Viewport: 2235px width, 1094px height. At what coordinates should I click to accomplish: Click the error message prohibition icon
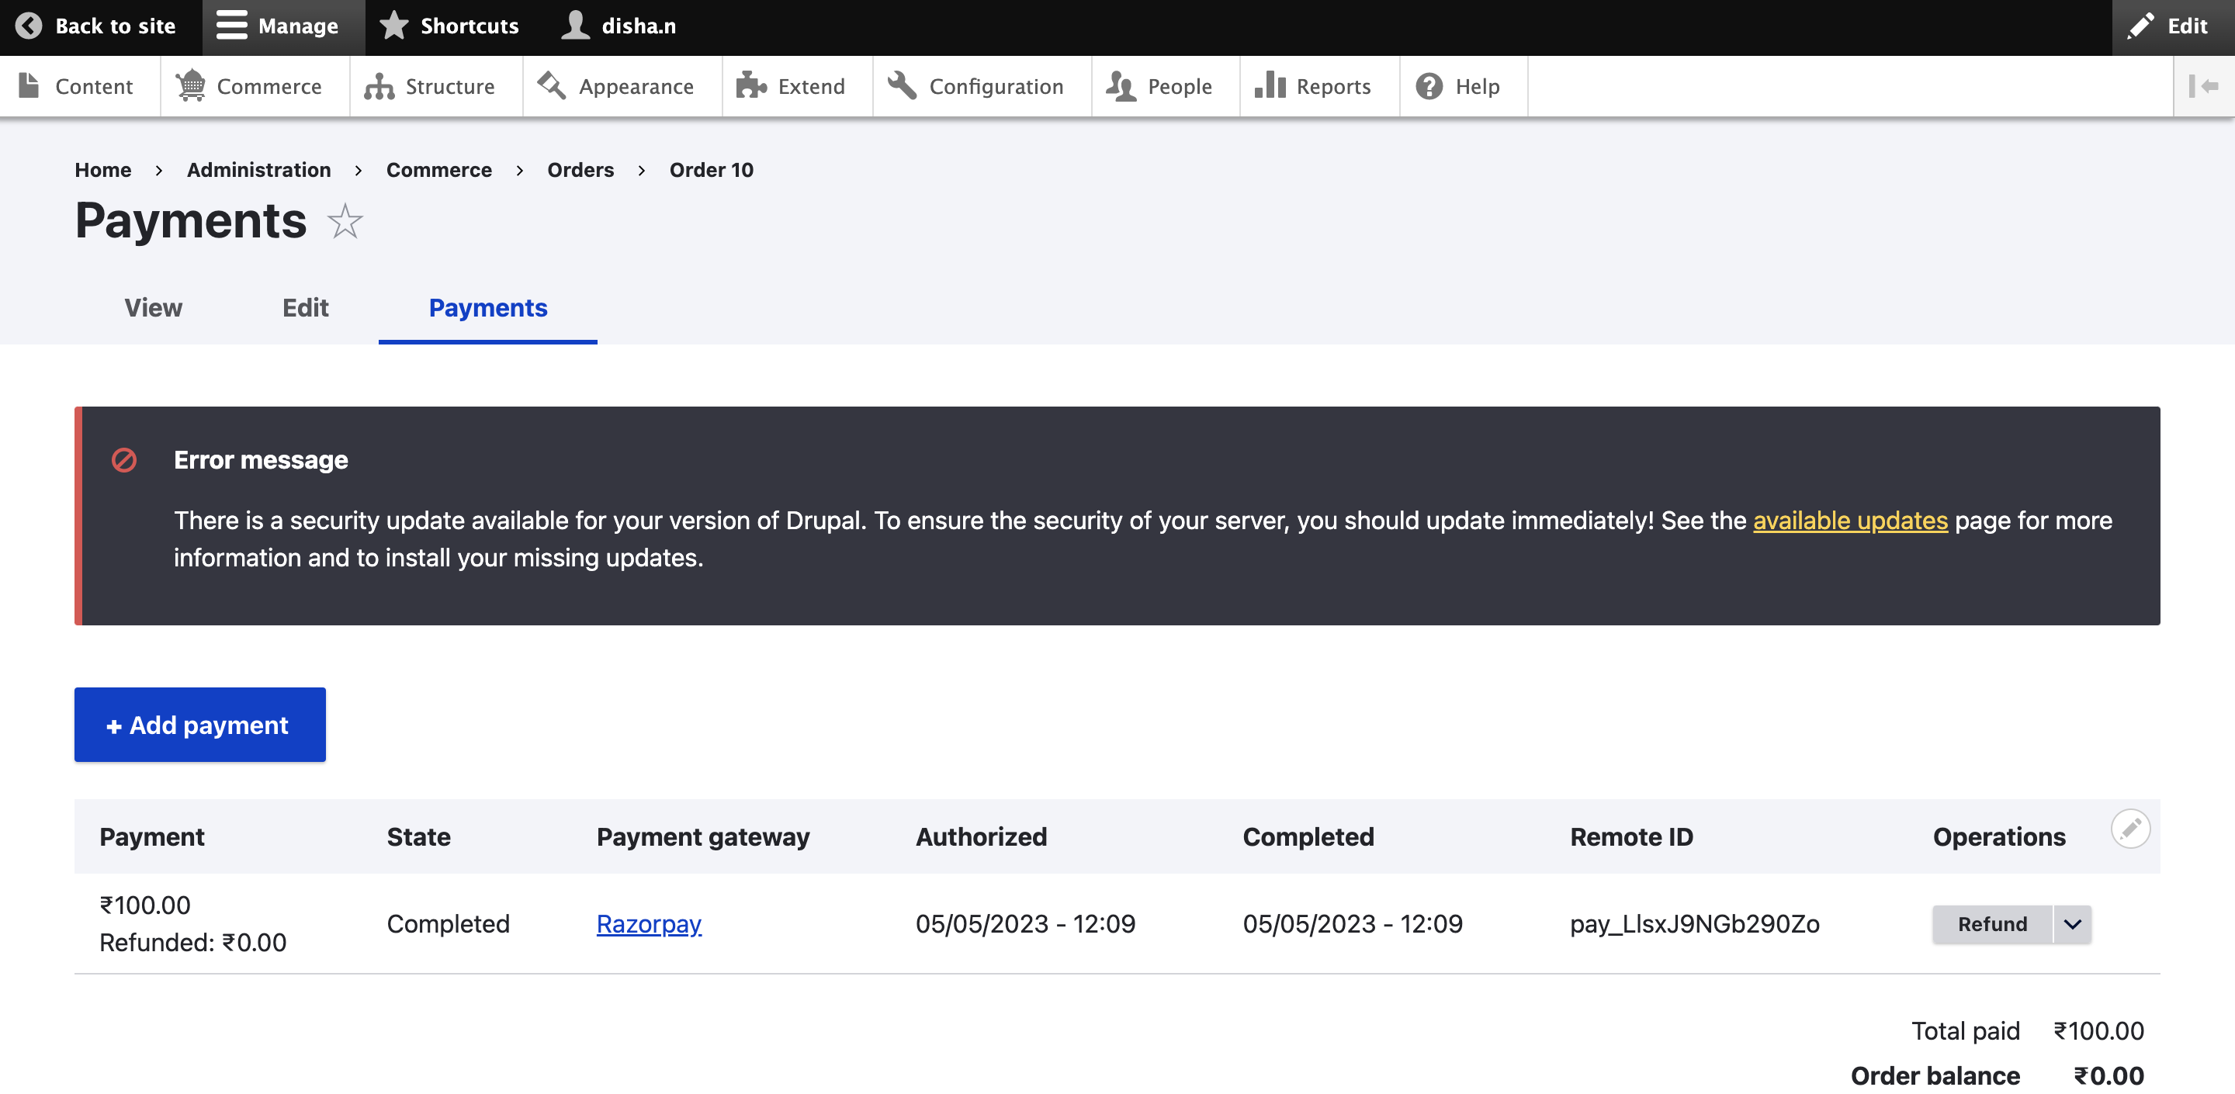point(124,460)
